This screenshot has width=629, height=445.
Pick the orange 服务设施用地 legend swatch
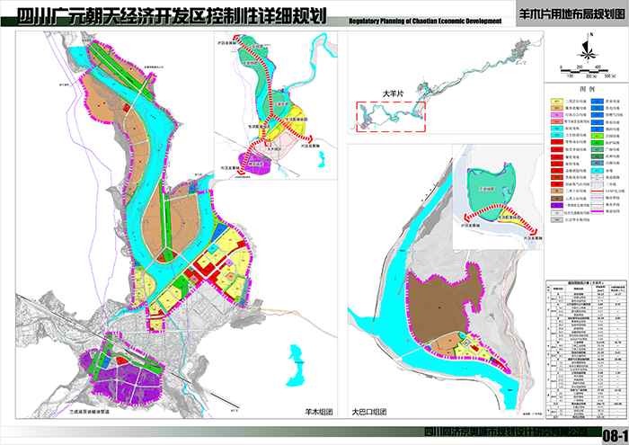pyautogui.click(x=557, y=108)
